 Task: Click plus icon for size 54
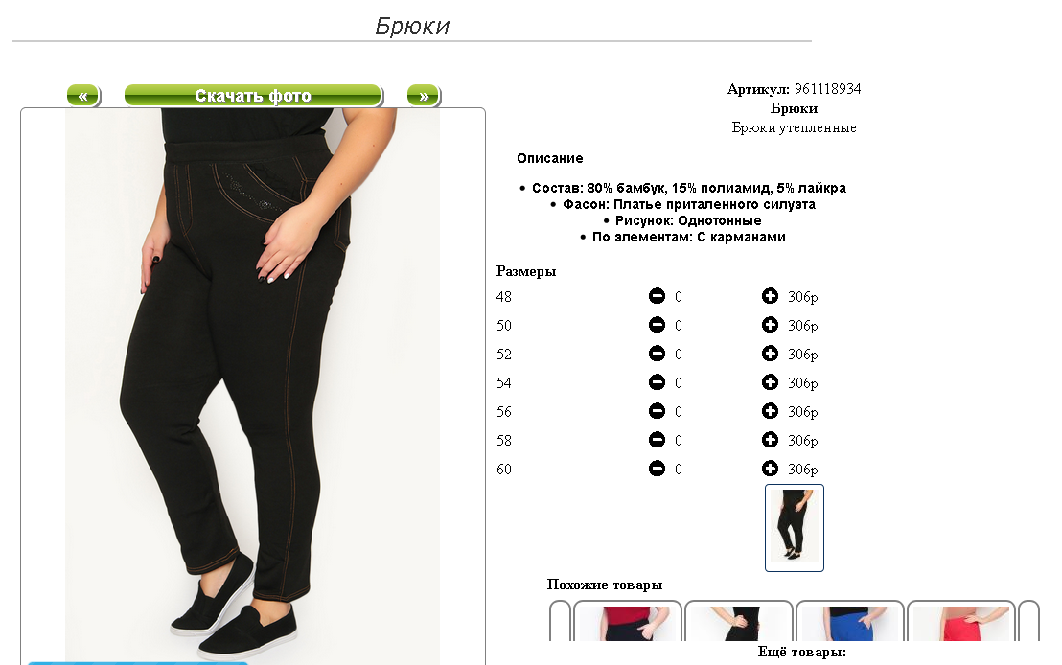click(x=770, y=382)
